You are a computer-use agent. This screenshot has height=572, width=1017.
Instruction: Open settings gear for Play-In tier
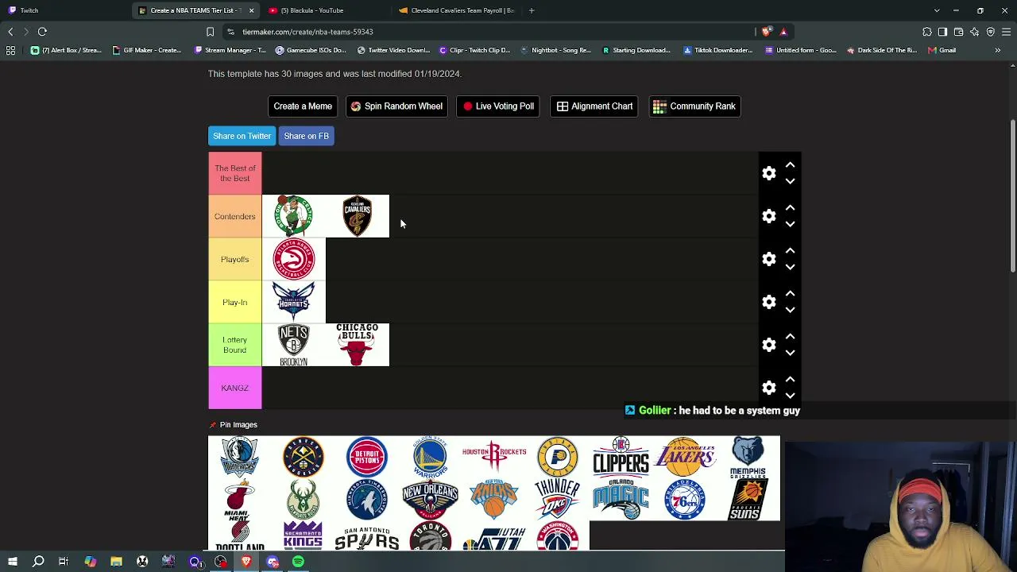(x=769, y=302)
